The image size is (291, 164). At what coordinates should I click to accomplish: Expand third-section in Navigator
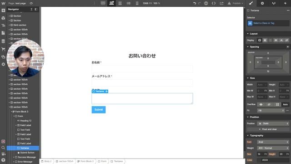point(9,25)
